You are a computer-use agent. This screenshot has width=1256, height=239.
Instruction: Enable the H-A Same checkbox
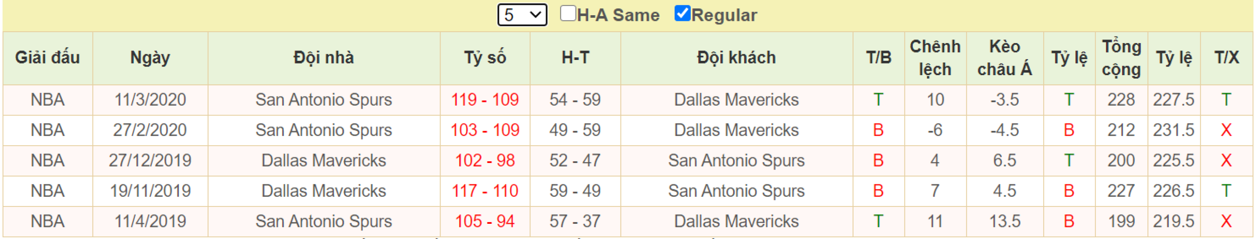tap(567, 13)
